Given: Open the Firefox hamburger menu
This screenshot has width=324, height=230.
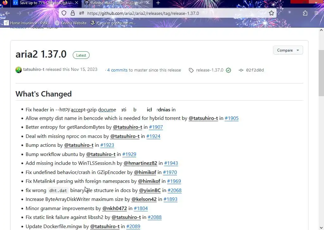Looking at the screenshot, I should [x=316, y=13].
